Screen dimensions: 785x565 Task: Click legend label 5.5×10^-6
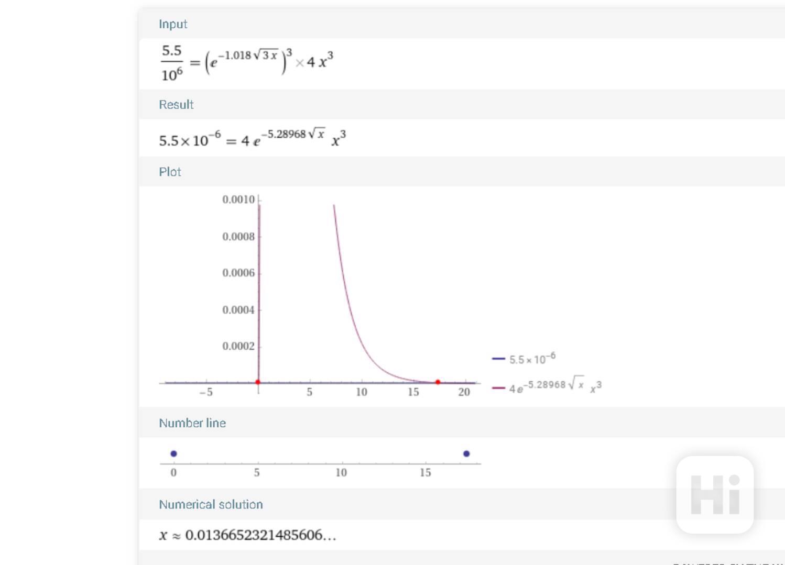532,359
